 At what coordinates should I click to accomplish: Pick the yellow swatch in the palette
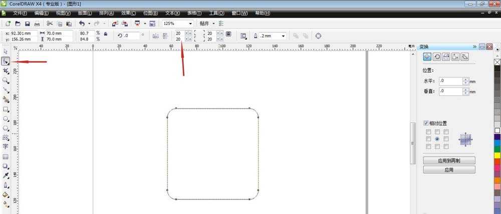pos(497,156)
